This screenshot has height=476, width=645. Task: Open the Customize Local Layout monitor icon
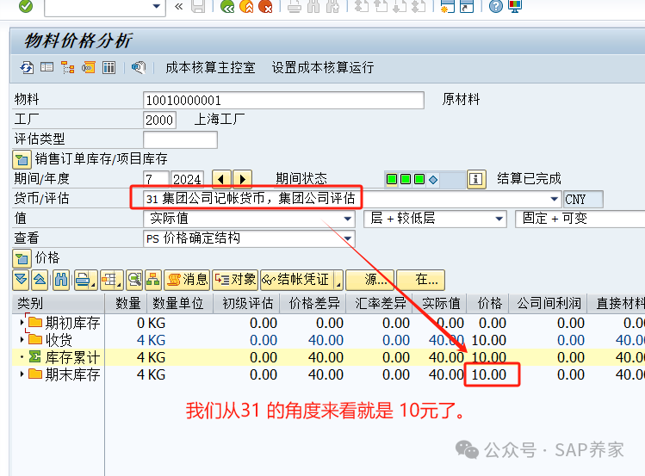point(515,6)
